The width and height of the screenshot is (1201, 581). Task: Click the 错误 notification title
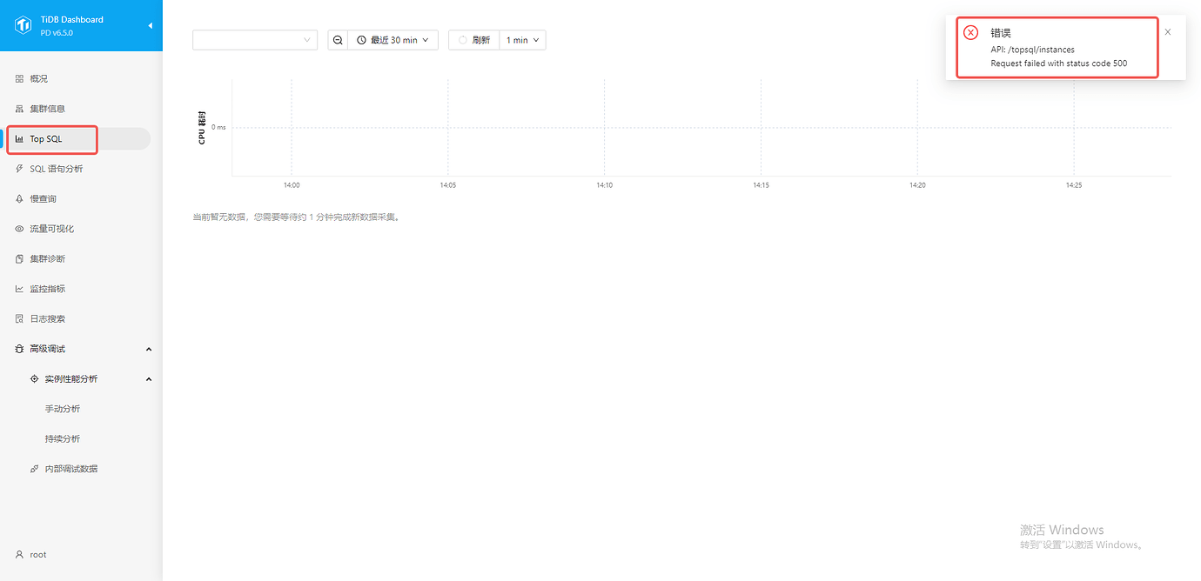tap(1001, 32)
